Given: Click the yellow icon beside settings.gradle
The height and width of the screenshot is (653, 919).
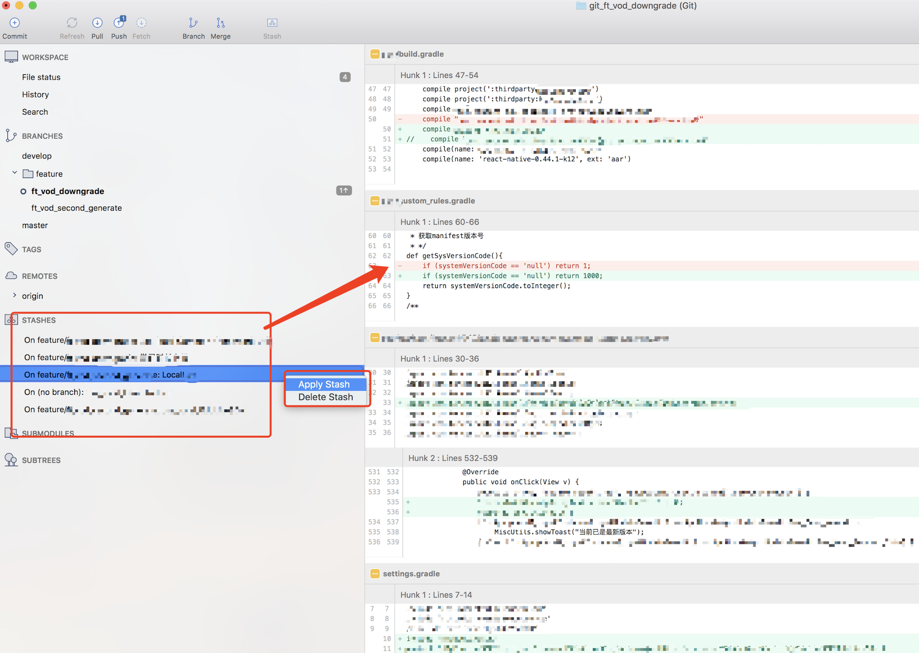Looking at the screenshot, I should [x=375, y=574].
